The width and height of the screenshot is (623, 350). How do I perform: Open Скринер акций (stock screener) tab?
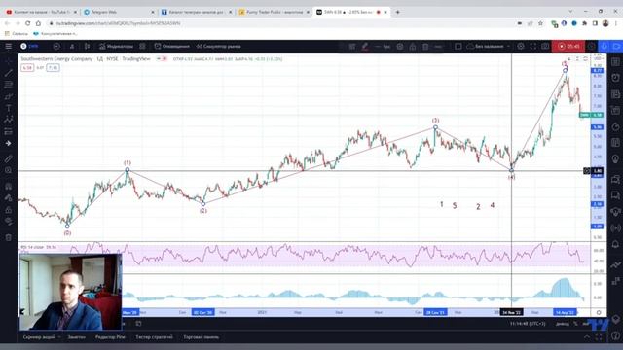coord(39,337)
